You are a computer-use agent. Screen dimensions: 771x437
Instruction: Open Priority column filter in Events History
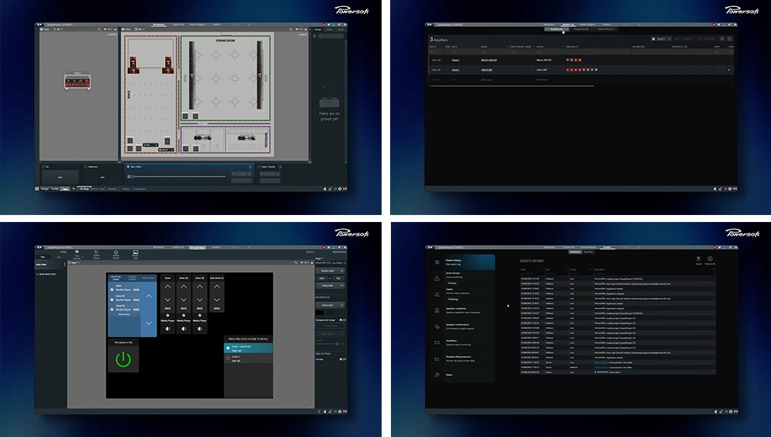pyautogui.click(x=591, y=270)
